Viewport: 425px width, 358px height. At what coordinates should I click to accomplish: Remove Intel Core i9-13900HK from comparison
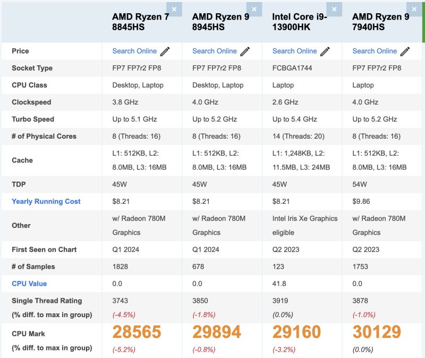point(334,9)
